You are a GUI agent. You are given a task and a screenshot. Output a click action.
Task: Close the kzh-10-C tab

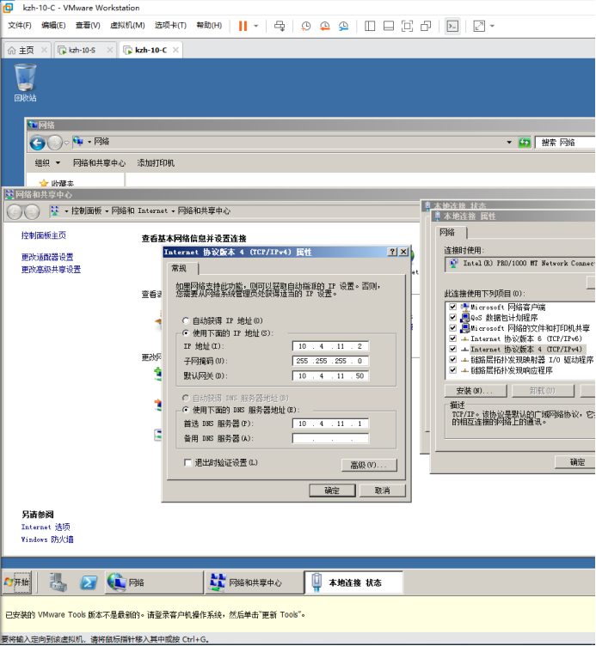pyautogui.click(x=175, y=50)
